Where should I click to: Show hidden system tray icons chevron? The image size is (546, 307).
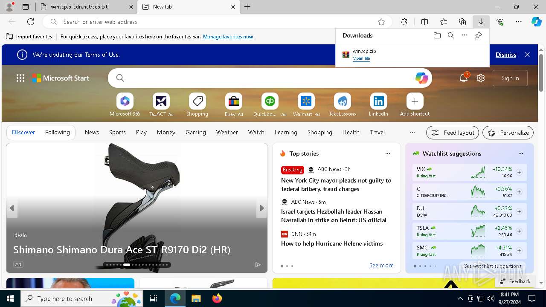point(460,298)
